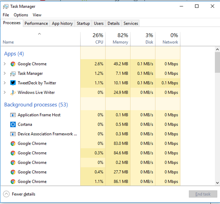Click the Google Chrome app icon under Apps
The height and width of the screenshot is (204, 220).
13,64
